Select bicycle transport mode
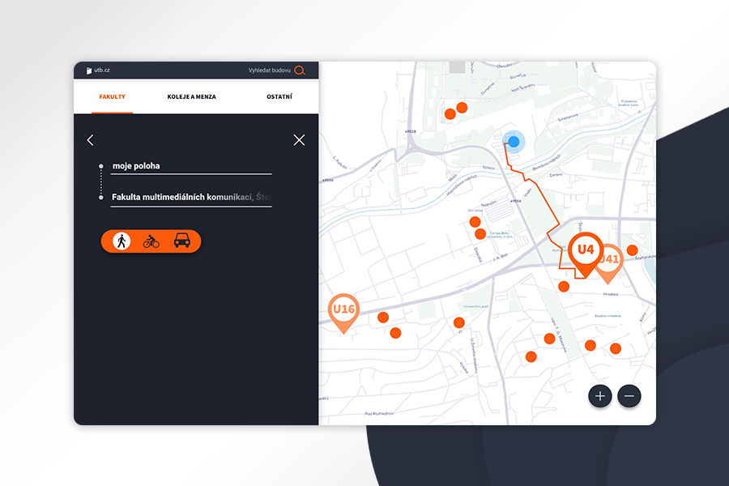Screen dimensions: 729x486 pyautogui.click(x=151, y=241)
